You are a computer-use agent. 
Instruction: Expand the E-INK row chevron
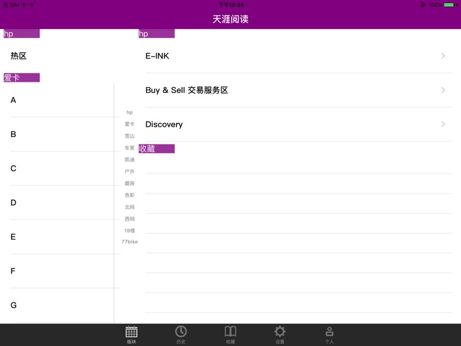443,56
